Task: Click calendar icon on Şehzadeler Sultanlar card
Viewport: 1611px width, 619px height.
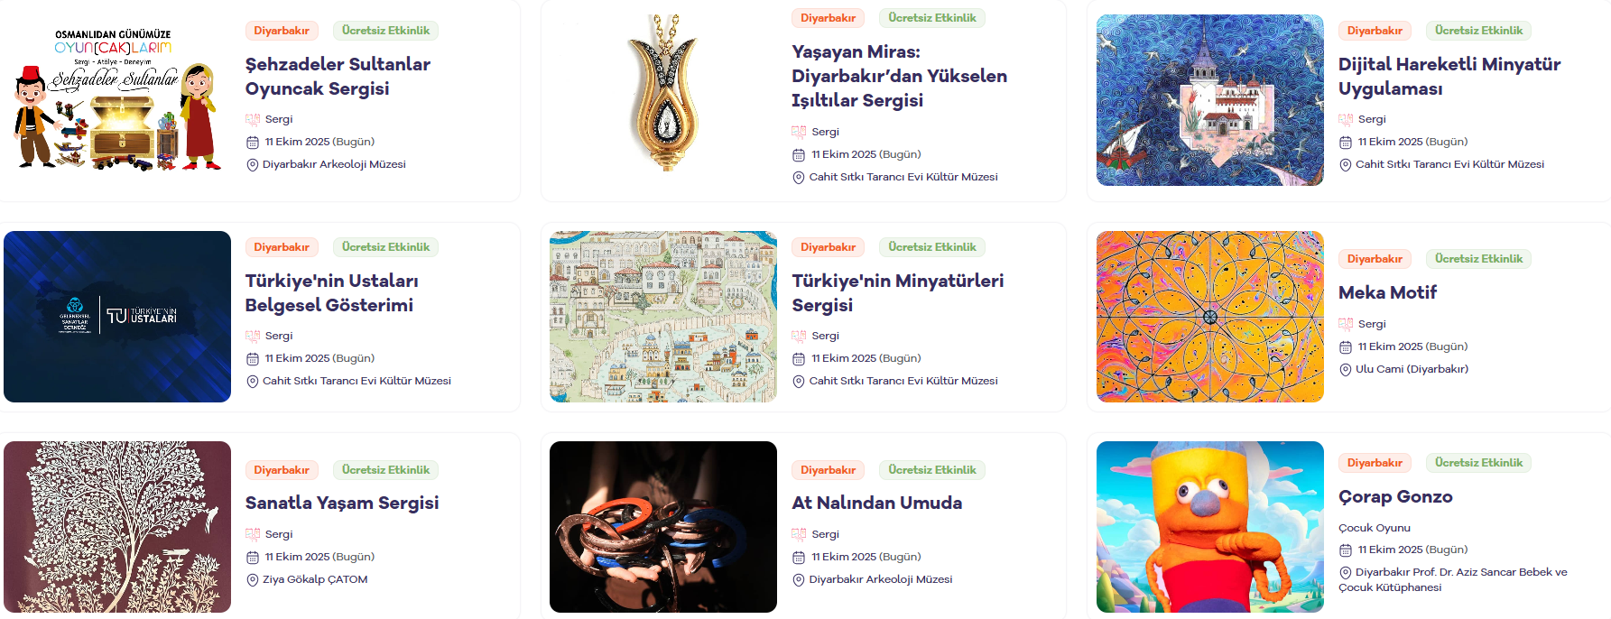Action: [253, 143]
